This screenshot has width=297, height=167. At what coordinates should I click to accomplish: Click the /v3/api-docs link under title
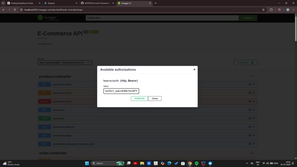tap(43, 38)
